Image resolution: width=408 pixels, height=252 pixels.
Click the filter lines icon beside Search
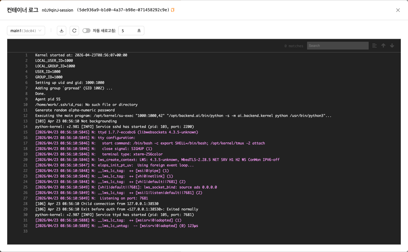[x=374, y=45]
